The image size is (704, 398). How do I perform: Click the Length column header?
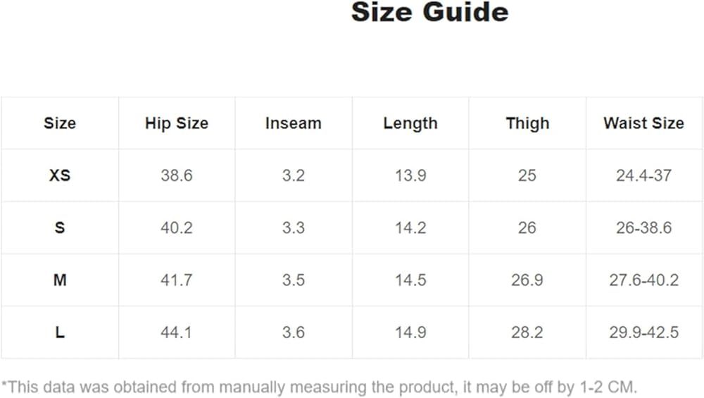(410, 123)
